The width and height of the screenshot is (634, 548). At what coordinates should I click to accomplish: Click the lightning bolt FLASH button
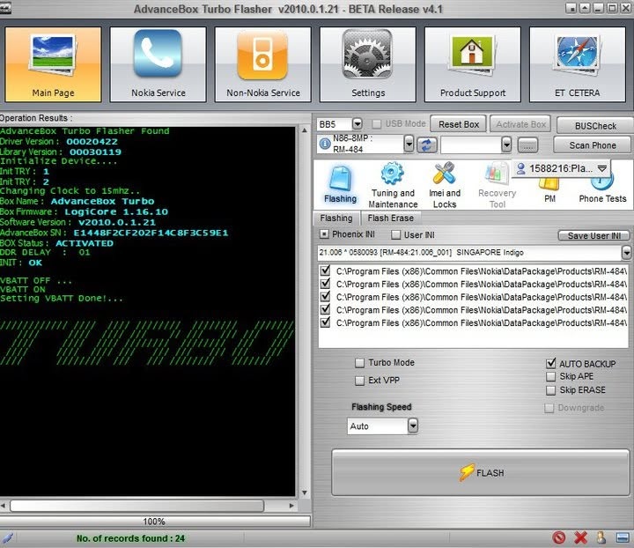481,472
